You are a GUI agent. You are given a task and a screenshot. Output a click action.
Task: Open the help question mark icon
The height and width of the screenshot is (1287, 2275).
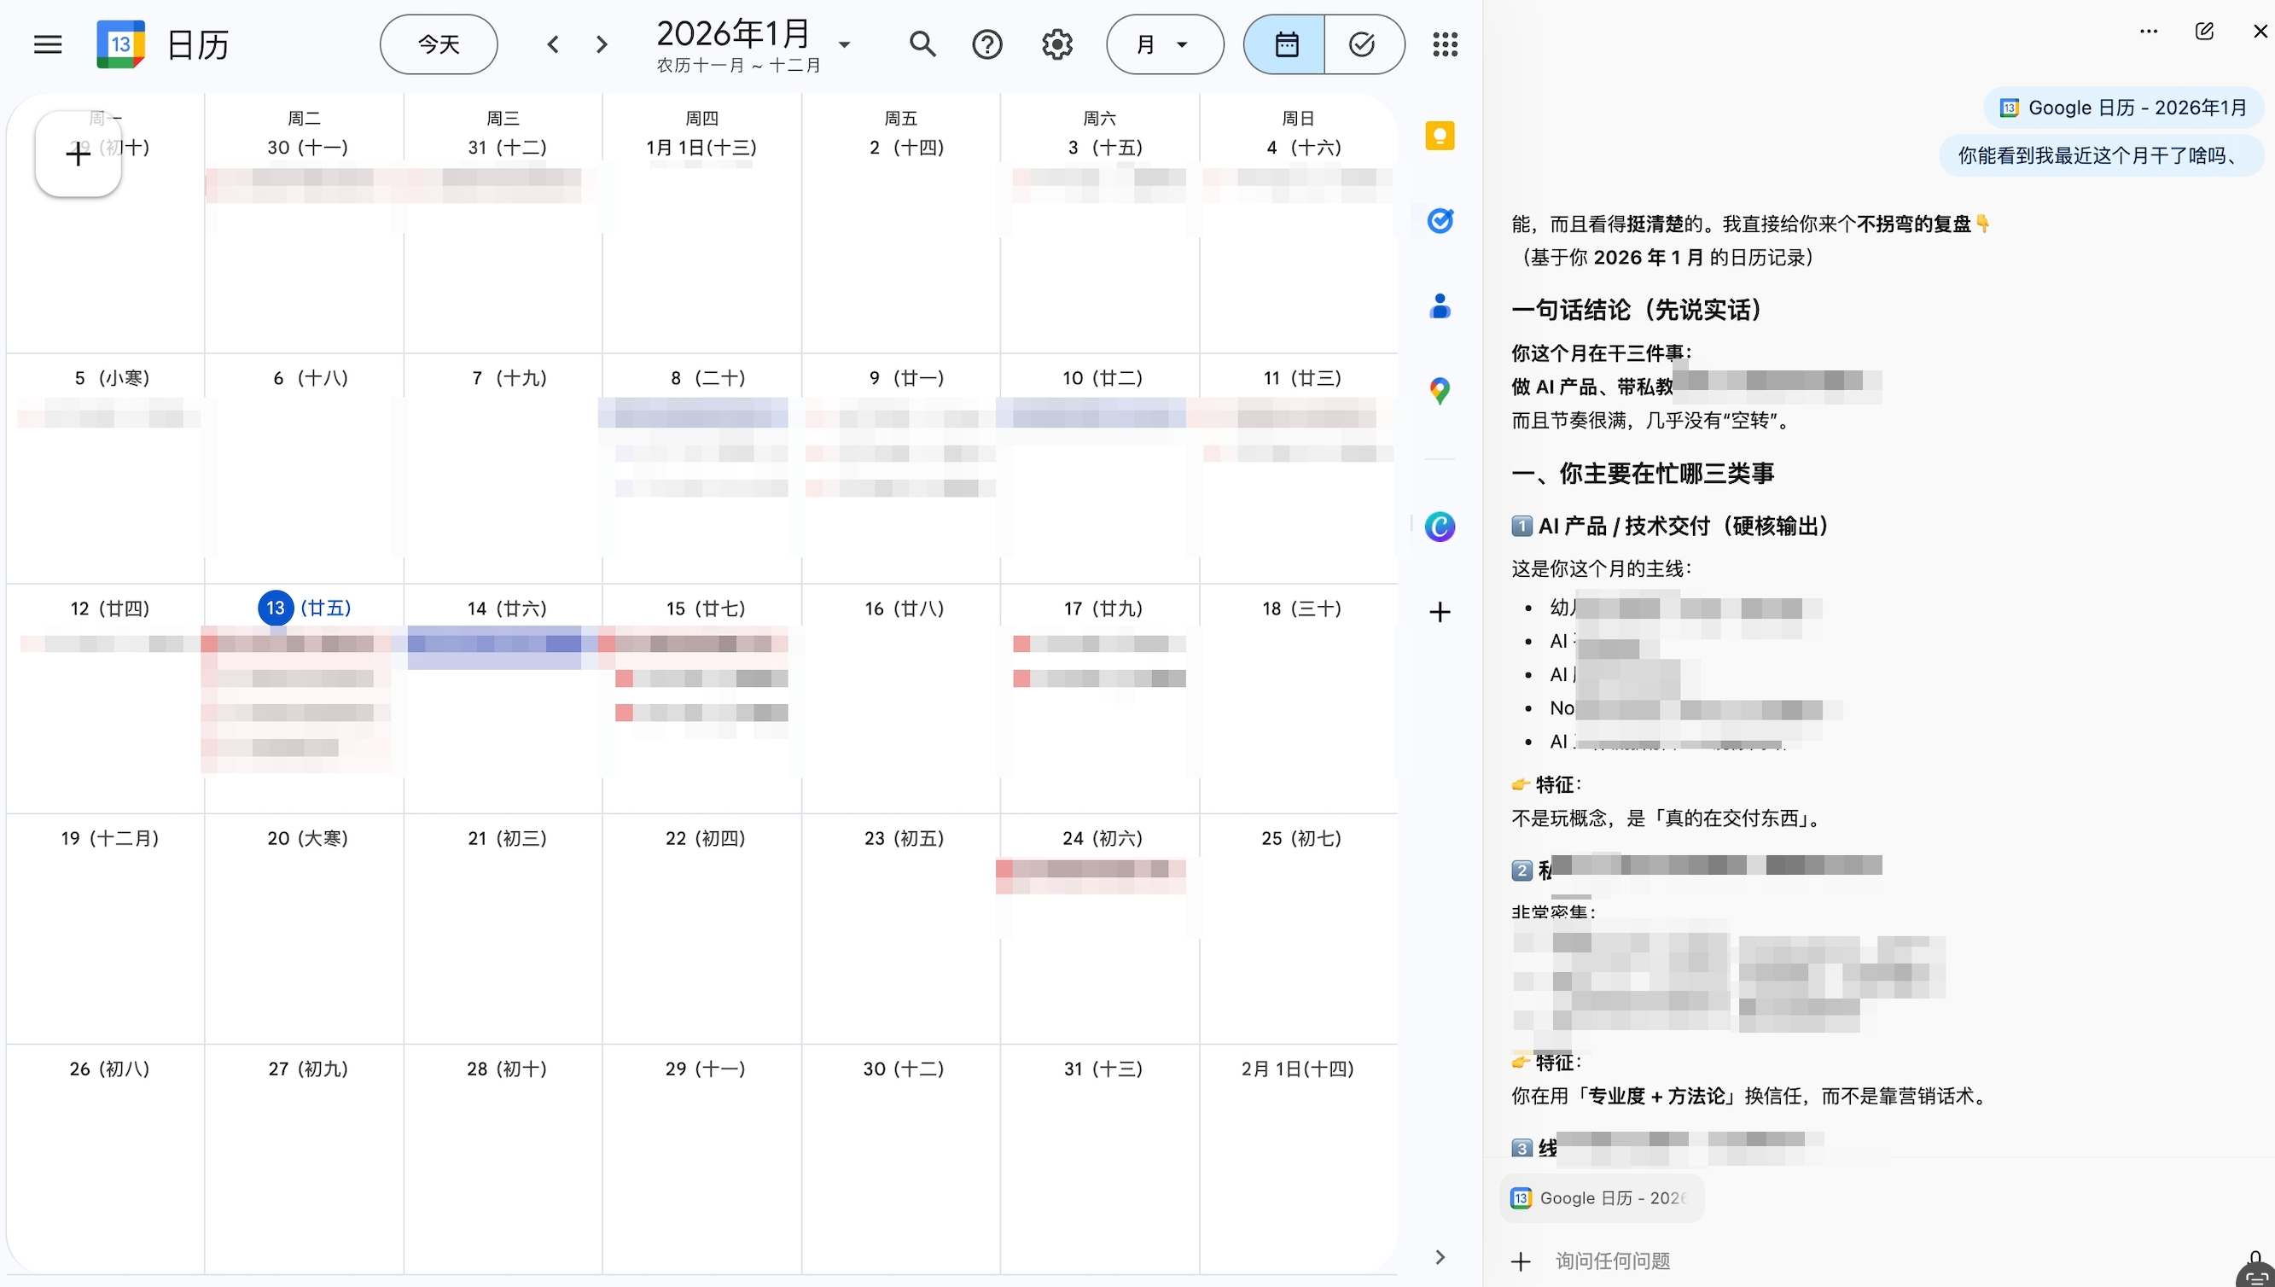[x=987, y=44]
